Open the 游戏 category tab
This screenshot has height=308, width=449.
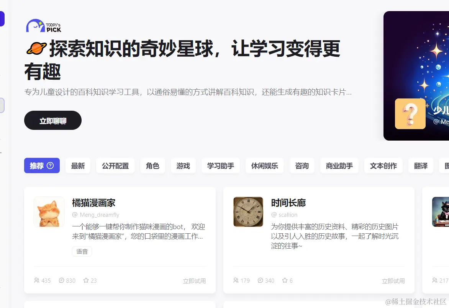pyautogui.click(x=183, y=165)
